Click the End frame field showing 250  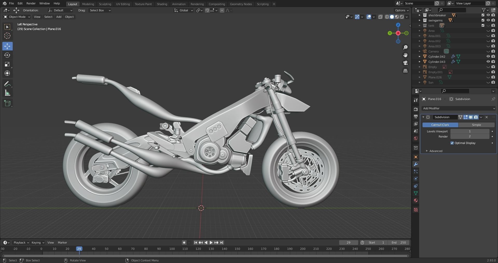tap(399, 243)
